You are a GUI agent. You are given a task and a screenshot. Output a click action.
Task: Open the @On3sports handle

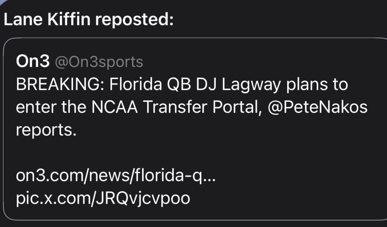coord(99,62)
